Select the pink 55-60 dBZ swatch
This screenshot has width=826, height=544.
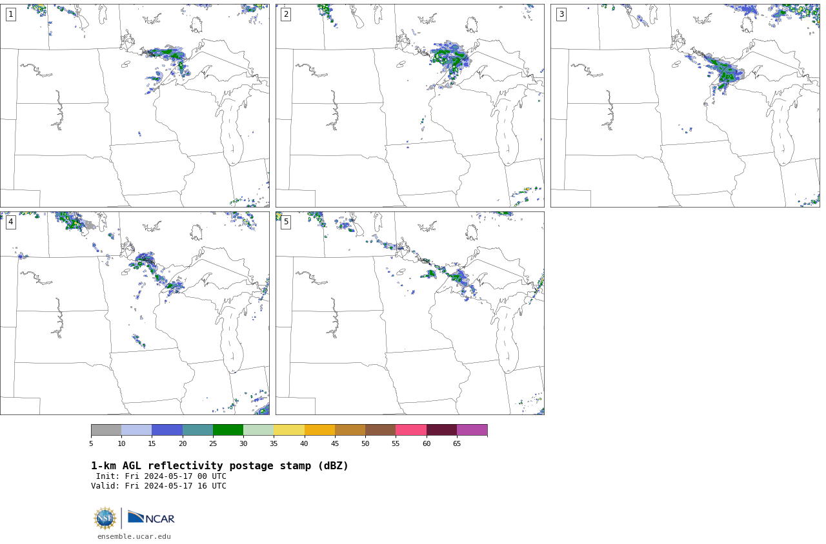tap(411, 430)
